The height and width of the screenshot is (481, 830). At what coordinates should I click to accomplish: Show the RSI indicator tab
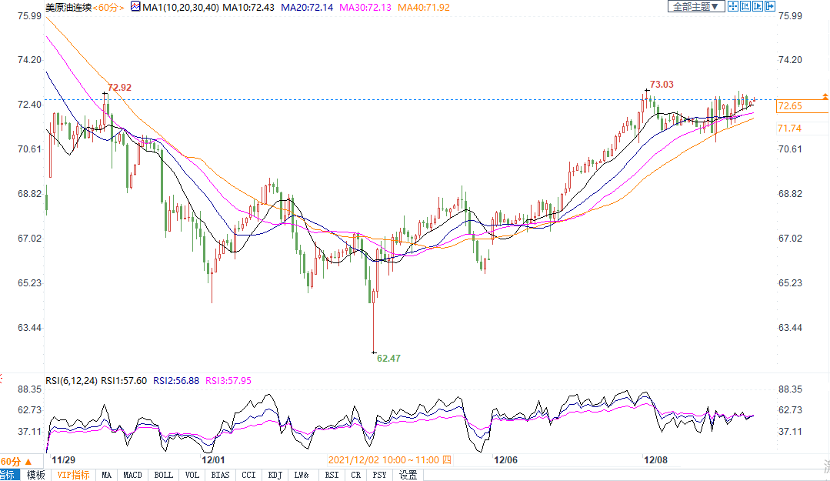point(332,475)
